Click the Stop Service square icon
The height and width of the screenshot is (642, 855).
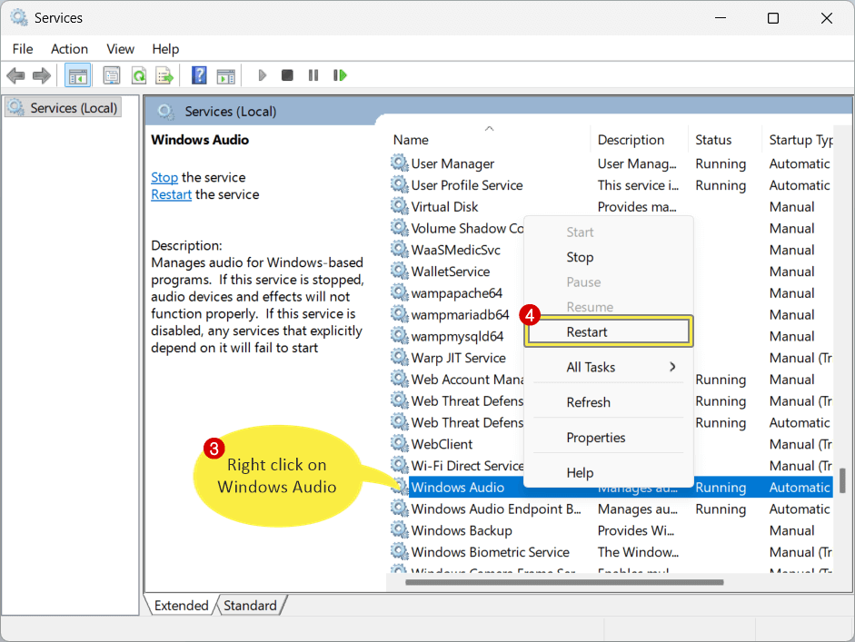[x=287, y=75]
